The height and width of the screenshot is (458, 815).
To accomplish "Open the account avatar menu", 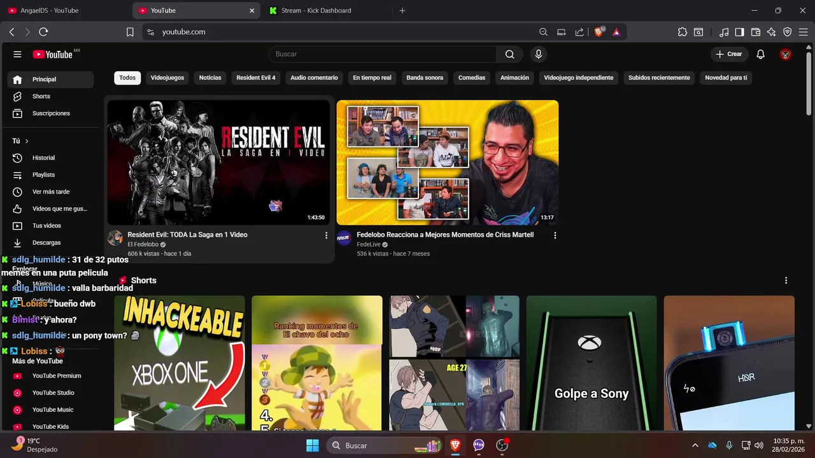I will pos(786,54).
